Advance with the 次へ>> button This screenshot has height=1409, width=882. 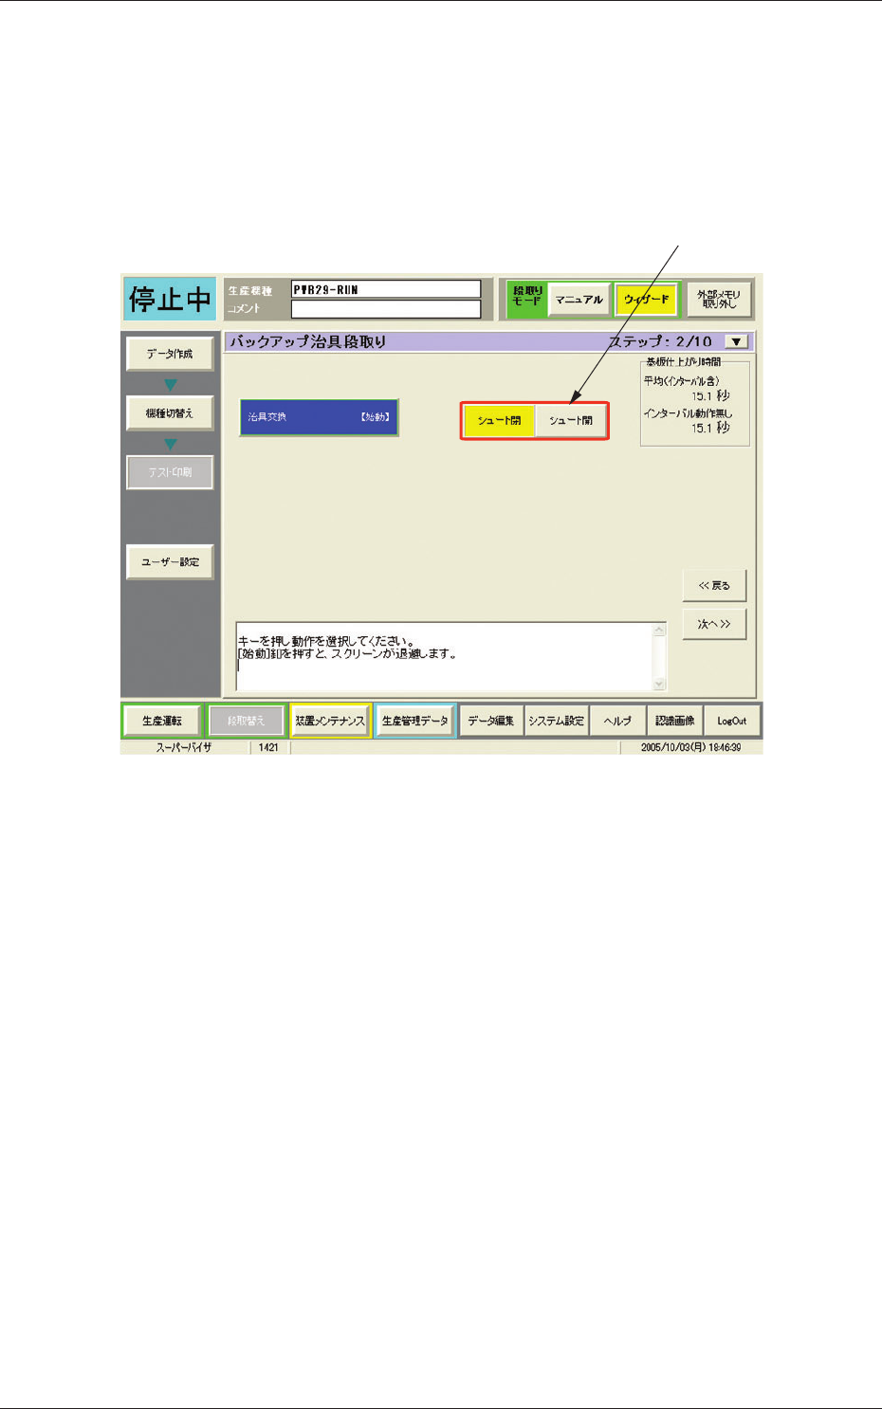coord(714,624)
